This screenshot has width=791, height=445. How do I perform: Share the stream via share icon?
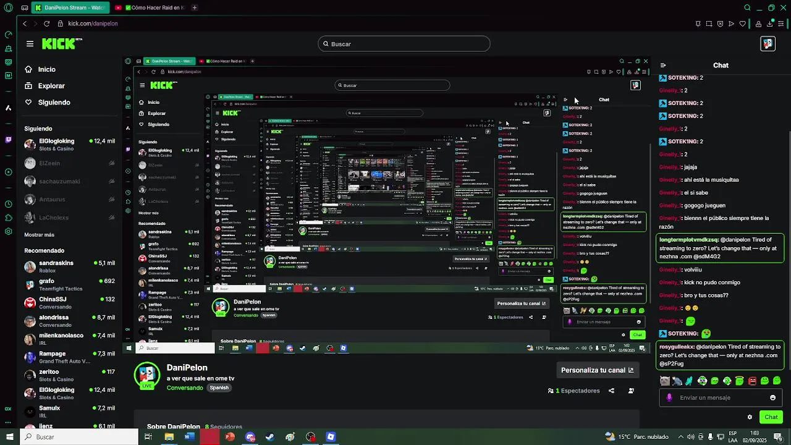click(x=611, y=391)
